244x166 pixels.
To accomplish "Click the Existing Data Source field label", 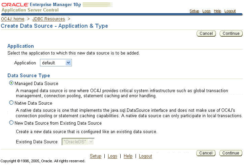I will point(37,142).
